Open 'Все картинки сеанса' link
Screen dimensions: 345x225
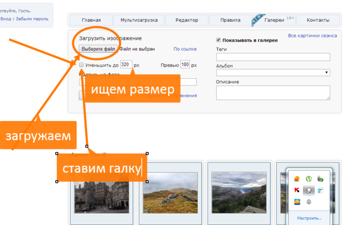(x=313, y=36)
